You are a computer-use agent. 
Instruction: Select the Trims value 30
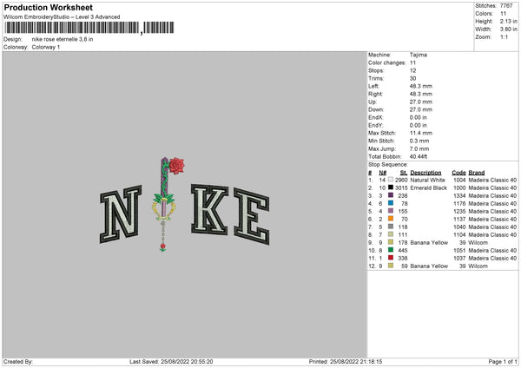click(412, 78)
